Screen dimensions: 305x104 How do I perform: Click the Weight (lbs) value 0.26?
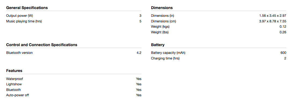coord(283,32)
